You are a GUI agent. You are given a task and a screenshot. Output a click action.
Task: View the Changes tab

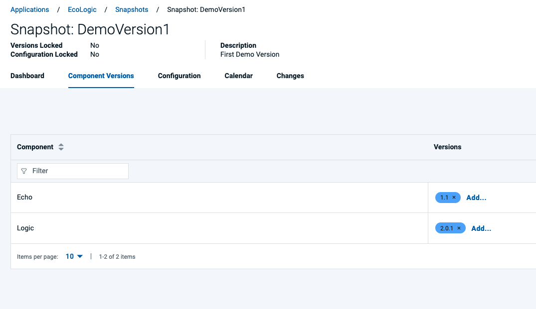pyautogui.click(x=290, y=76)
